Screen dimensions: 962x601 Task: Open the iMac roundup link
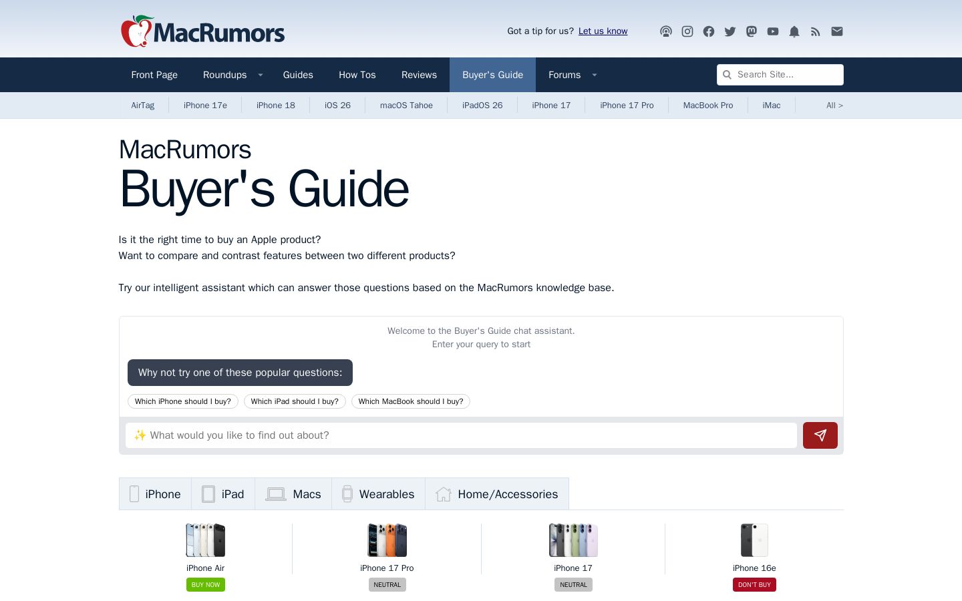(x=772, y=106)
